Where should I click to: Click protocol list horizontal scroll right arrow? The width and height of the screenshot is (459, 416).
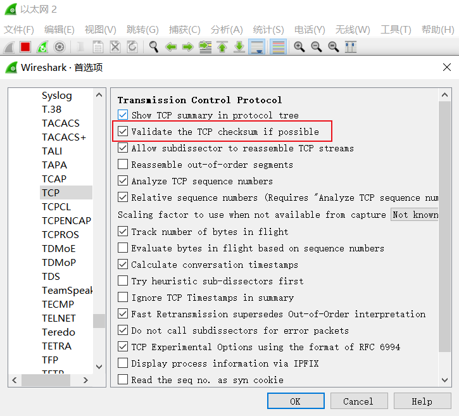coord(85,380)
